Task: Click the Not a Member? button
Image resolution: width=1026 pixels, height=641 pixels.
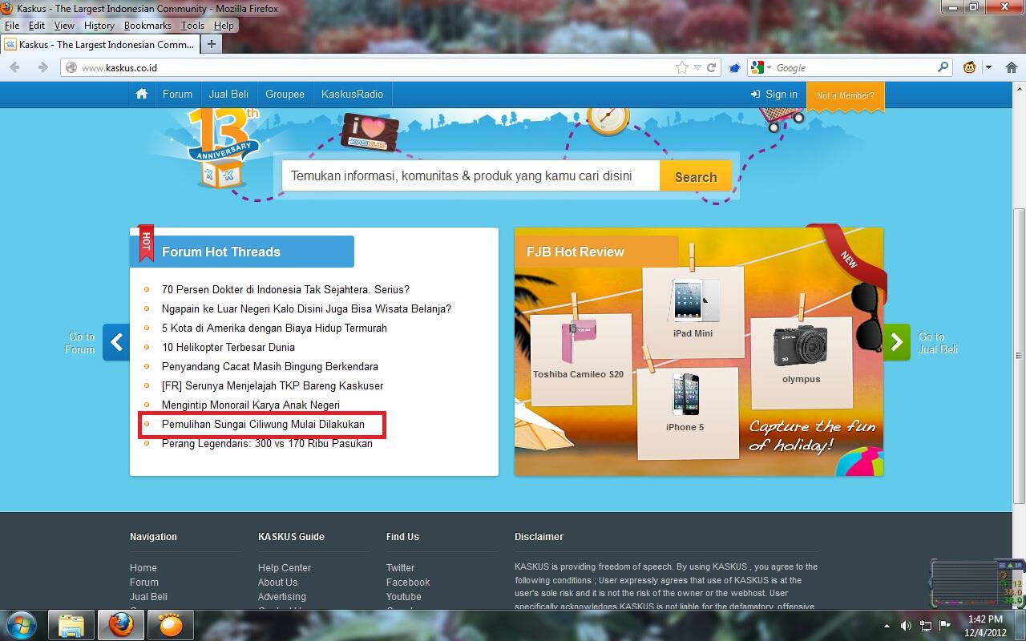Action: [846, 95]
